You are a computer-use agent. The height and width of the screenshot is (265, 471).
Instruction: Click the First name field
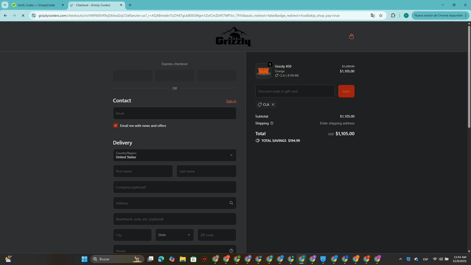coord(143,171)
